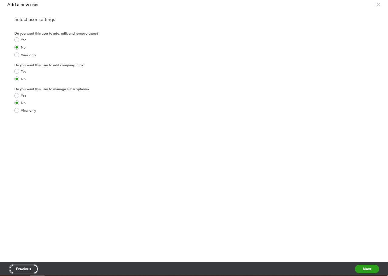This screenshot has height=276, width=388.
Task: Go back with the Previous button
Action: 24,269
